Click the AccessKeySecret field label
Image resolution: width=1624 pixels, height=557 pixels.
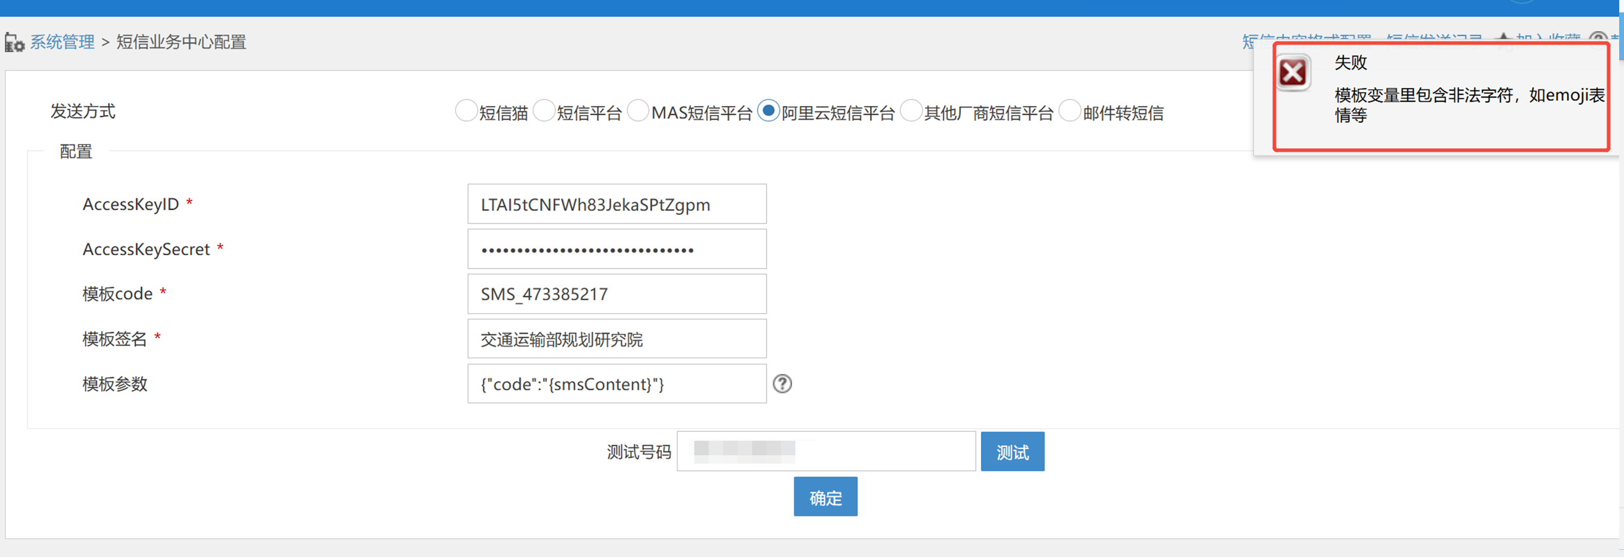[146, 249]
